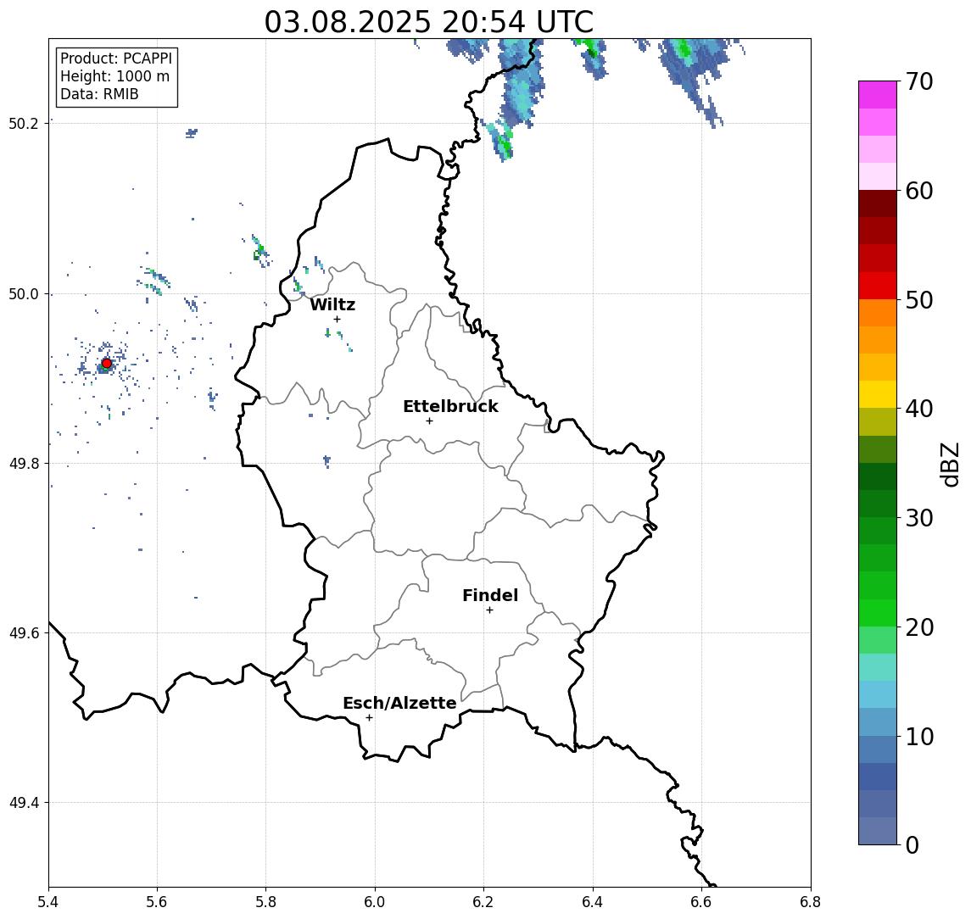Click the colorbar tick label 20
Image resolution: width=971 pixels, height=919 pixels.
tap(918, 627)
